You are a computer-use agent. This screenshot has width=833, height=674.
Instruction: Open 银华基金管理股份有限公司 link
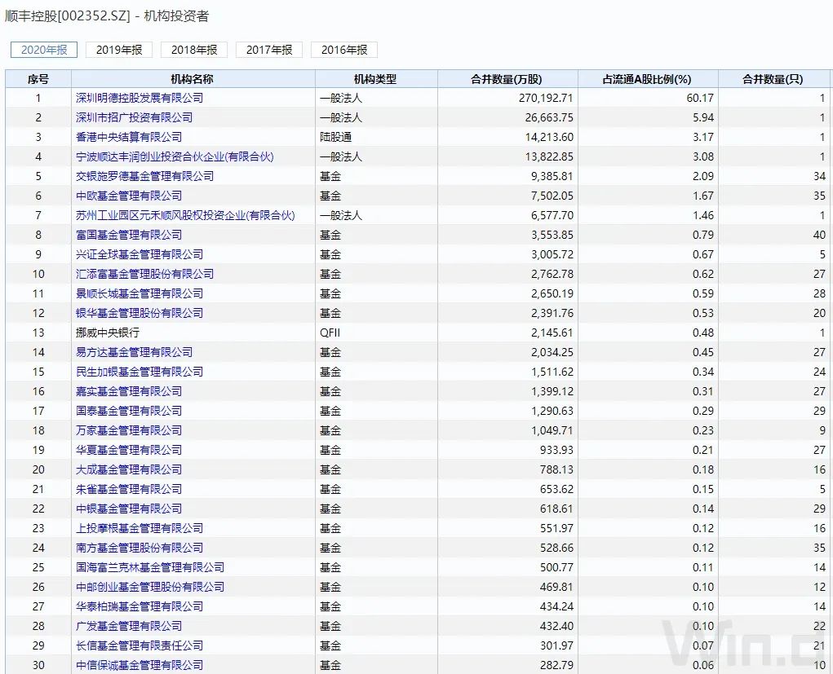pyautogui.click(x=140, y=313)
